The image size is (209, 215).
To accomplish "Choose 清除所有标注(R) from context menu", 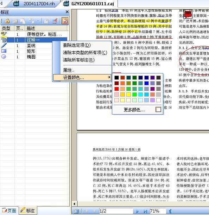I will 79,60.
